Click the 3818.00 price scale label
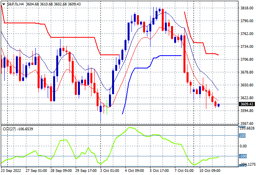The width and height of the screenshot is (256, 175). tap(247, 8)
